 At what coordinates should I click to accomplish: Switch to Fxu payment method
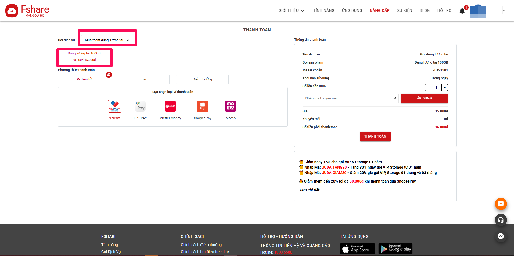coord(143,79)
